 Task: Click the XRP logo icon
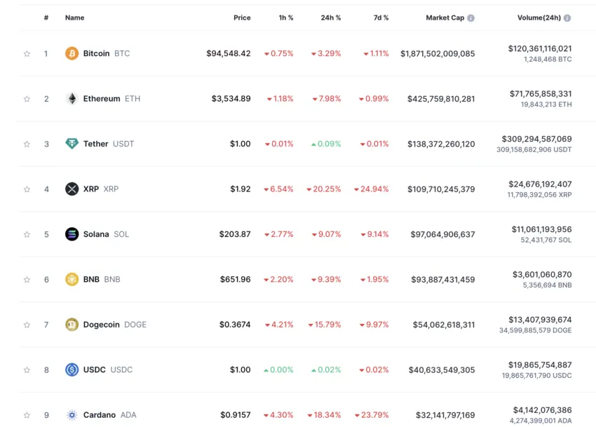72,189
